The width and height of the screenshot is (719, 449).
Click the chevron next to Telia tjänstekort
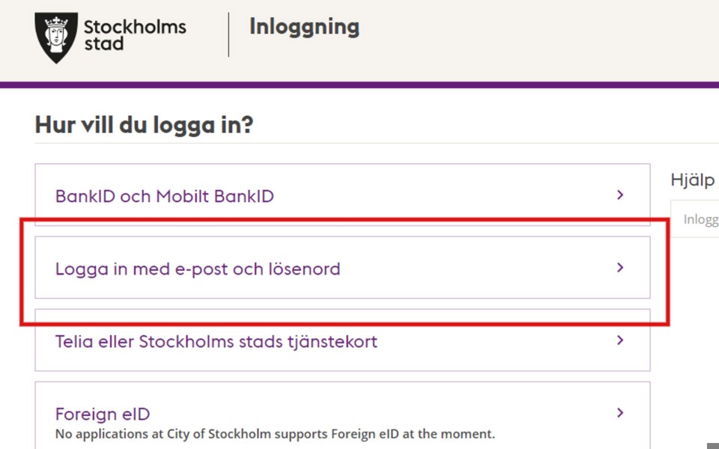pos(620,340)
